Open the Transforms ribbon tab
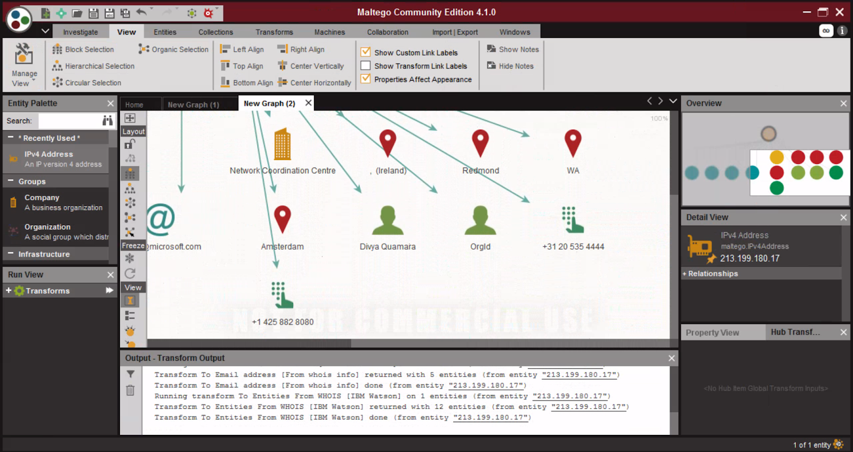 [274, 32]
